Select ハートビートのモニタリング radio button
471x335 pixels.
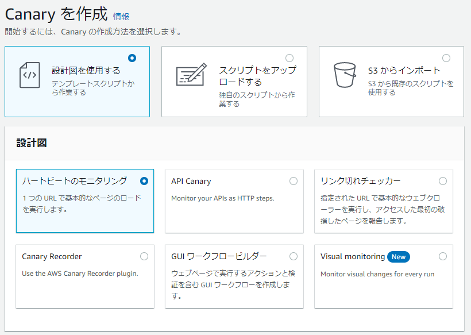pyautogui.click(x=144, y=181)
